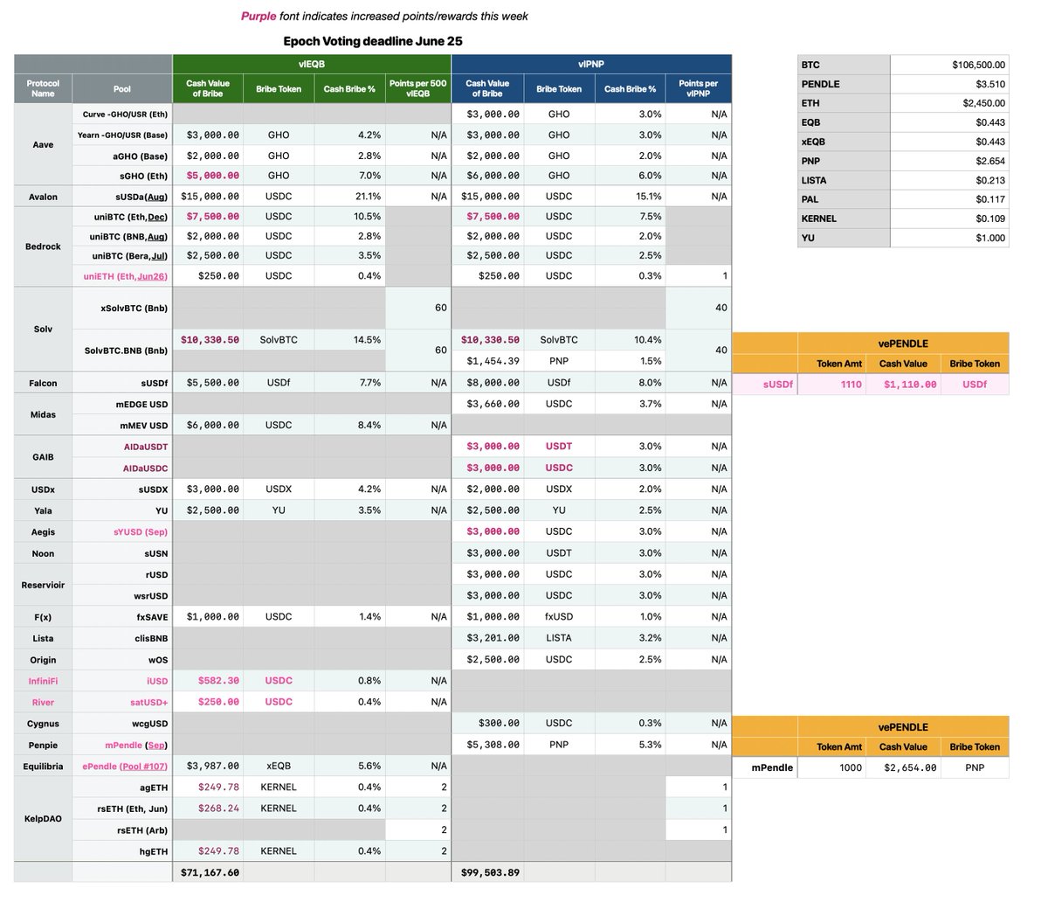Select the xEQB bribe token cell
Screen dimensions: 1048x902
coord(279,766)
